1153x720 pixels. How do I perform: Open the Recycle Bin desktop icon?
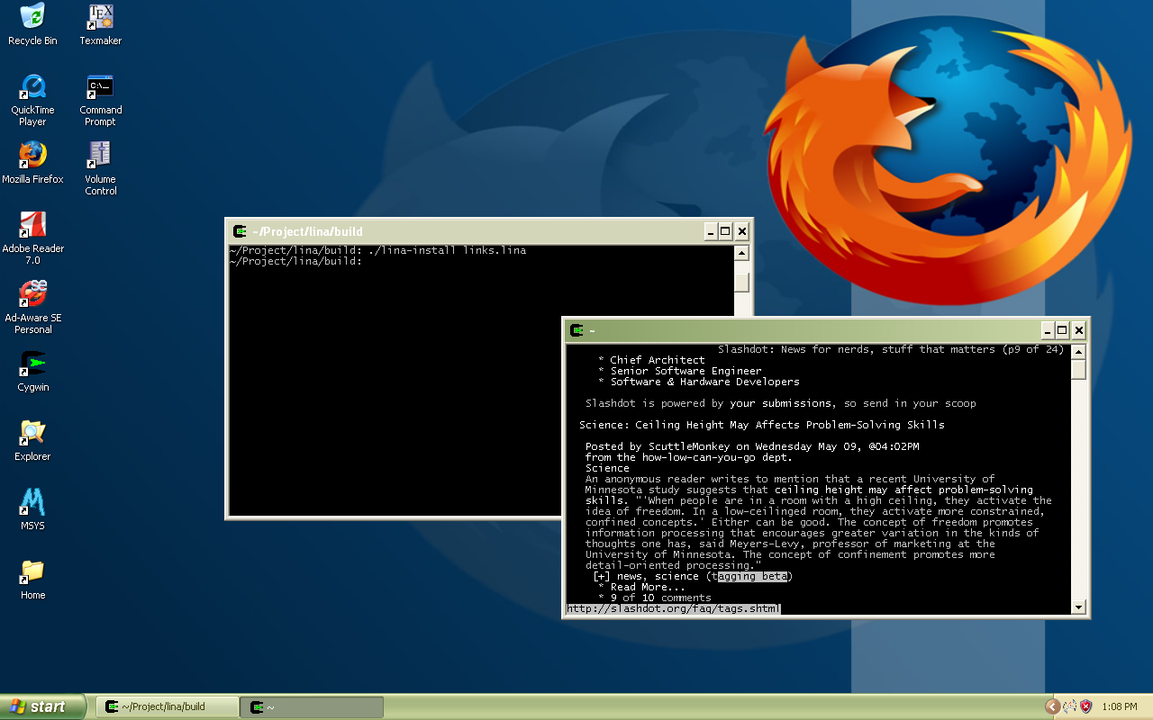(32, 24)
